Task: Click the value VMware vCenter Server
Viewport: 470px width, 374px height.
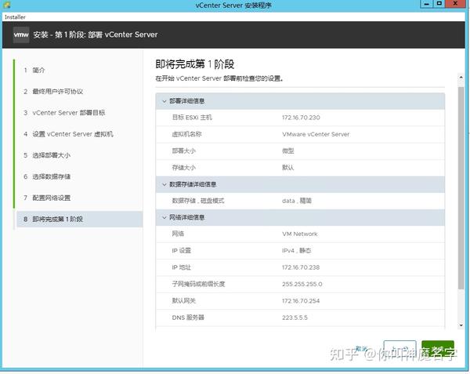Action: 316,134
